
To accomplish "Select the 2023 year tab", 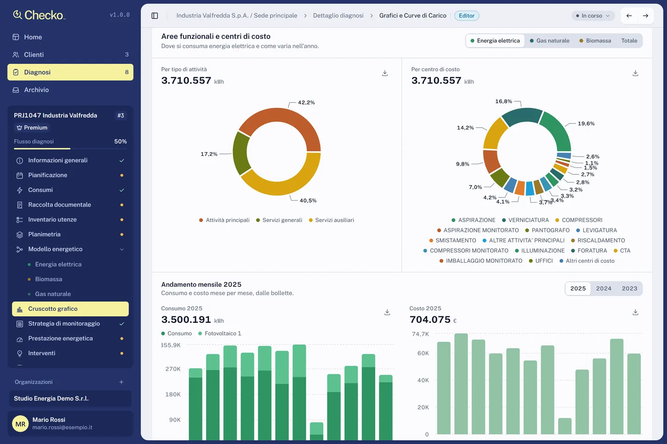I will click(x=629, y=289).
